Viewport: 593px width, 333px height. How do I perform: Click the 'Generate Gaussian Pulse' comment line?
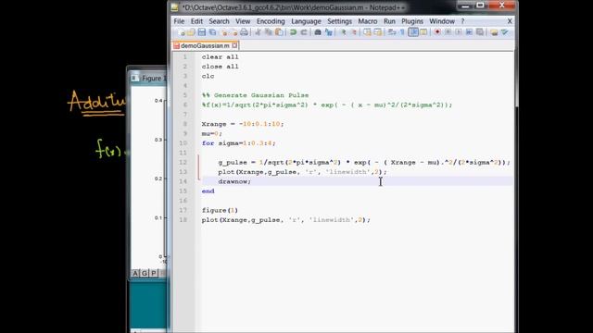coord(256,95)
